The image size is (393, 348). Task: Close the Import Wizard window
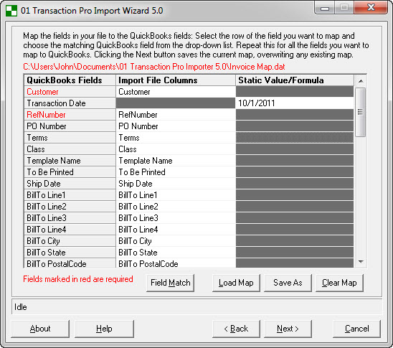tap(371, 7)
